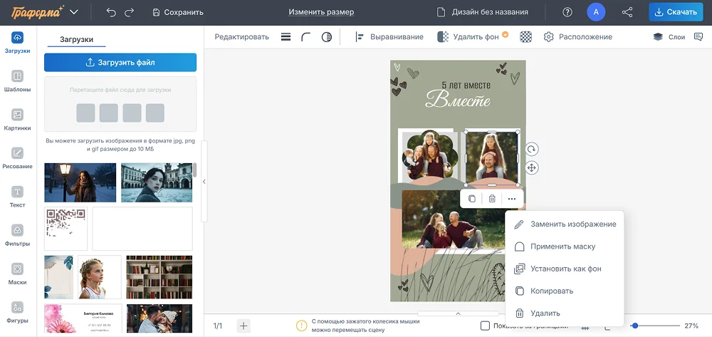
Task: Open the Слои layers panel
Action: point(669,37)
